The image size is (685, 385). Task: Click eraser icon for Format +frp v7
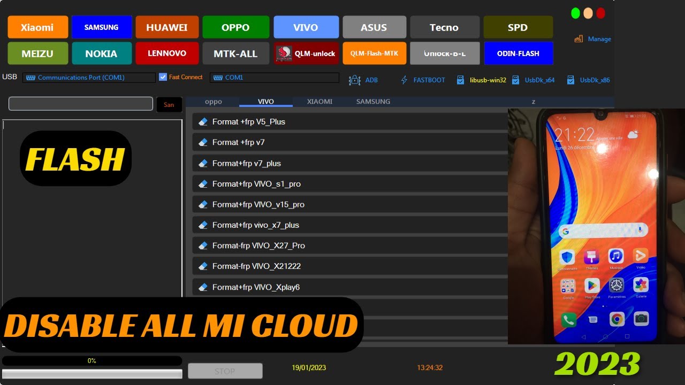pyautogui.click(x=203, y=142)
